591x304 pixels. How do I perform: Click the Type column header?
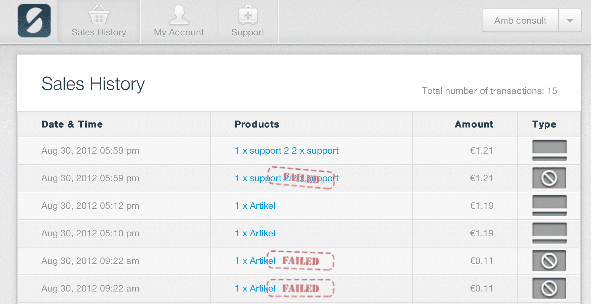click(x=544, y=124)
